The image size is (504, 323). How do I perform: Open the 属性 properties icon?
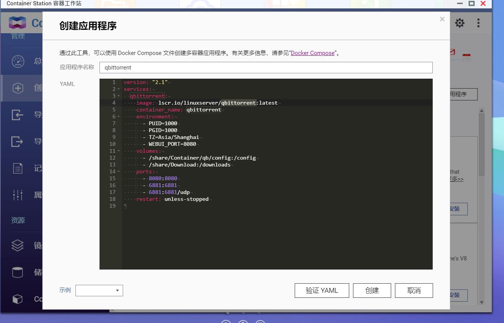point(18,195)
